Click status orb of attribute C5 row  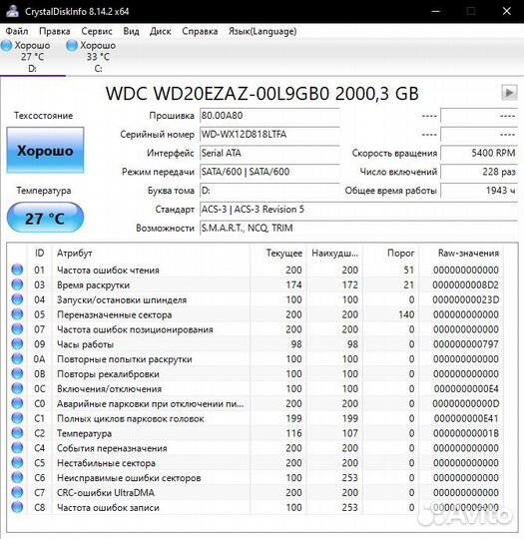pos(17,462)
